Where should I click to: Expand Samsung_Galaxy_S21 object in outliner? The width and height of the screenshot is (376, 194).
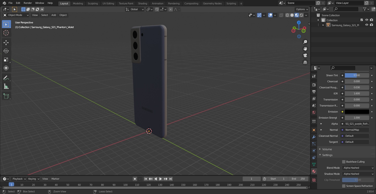tap(323, 25)
